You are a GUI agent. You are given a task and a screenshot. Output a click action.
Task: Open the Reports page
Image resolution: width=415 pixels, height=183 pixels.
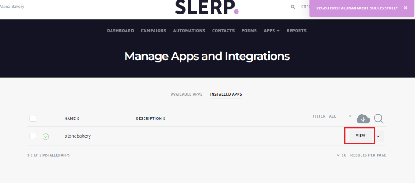pos(296,31)
